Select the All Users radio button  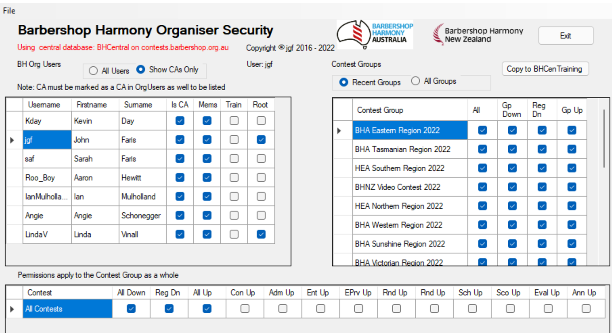point(93,71)
